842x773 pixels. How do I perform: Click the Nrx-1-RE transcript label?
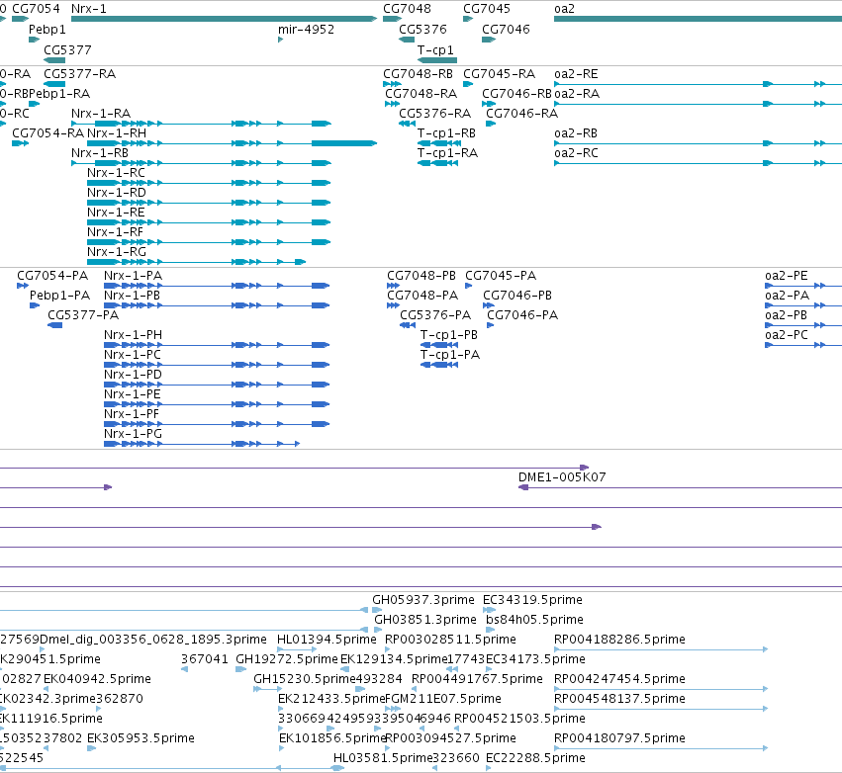point(116,212)
